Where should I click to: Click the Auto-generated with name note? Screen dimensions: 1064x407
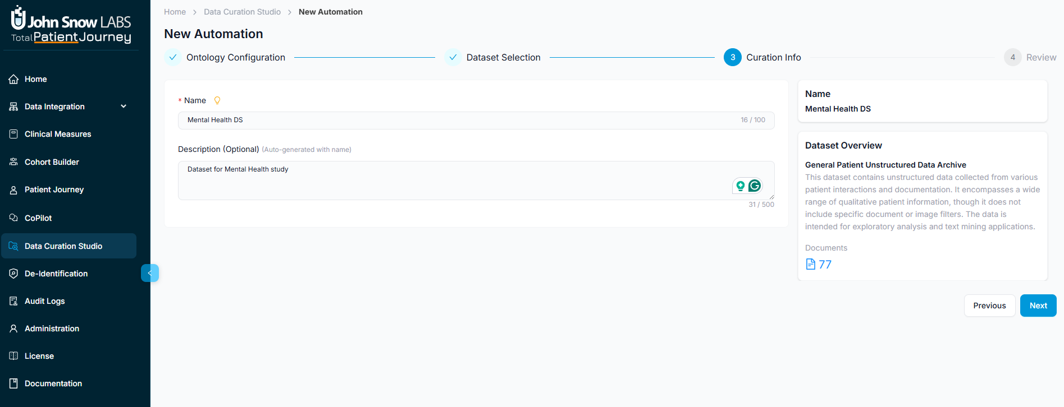pyautogui.click(x=307, y=150)
